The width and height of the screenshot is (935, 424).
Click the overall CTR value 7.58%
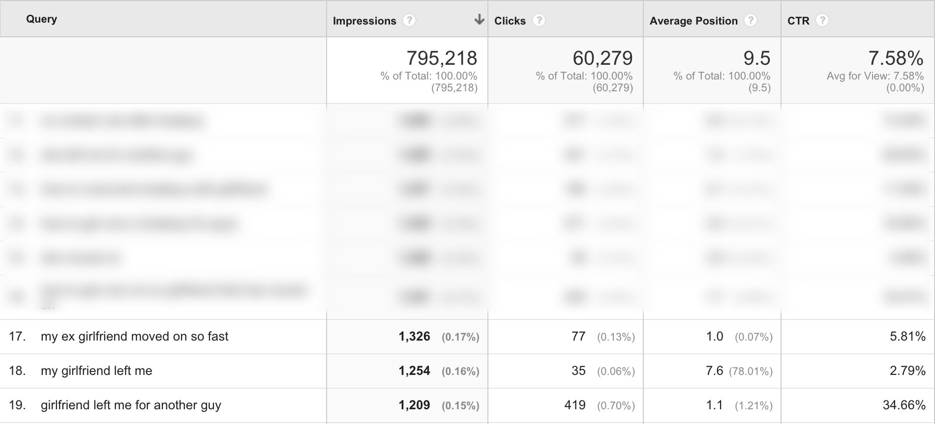(x=896, y=58)
